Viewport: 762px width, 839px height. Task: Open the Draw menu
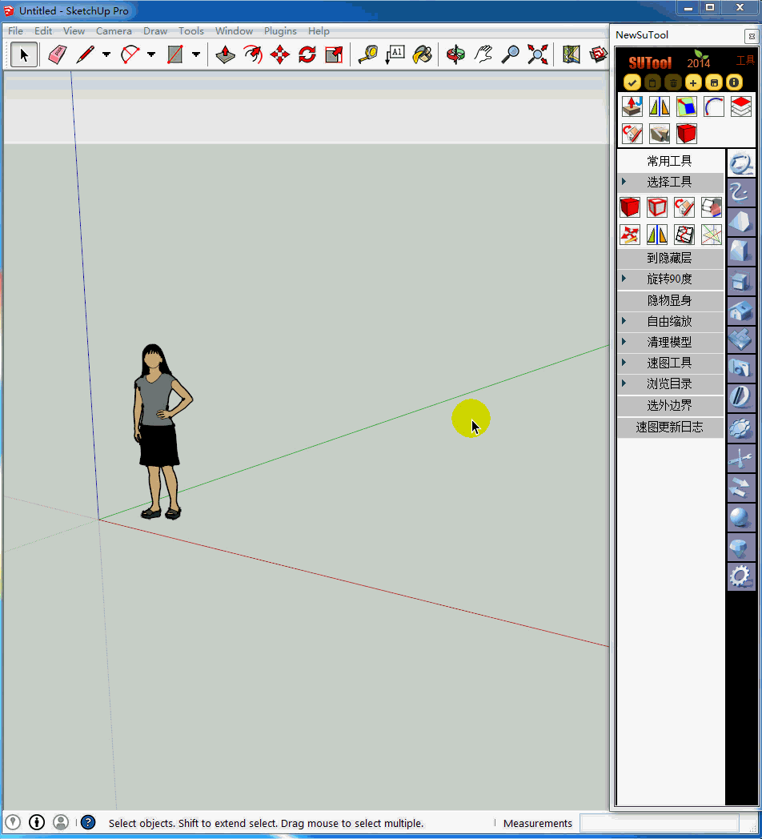[155, 31]
